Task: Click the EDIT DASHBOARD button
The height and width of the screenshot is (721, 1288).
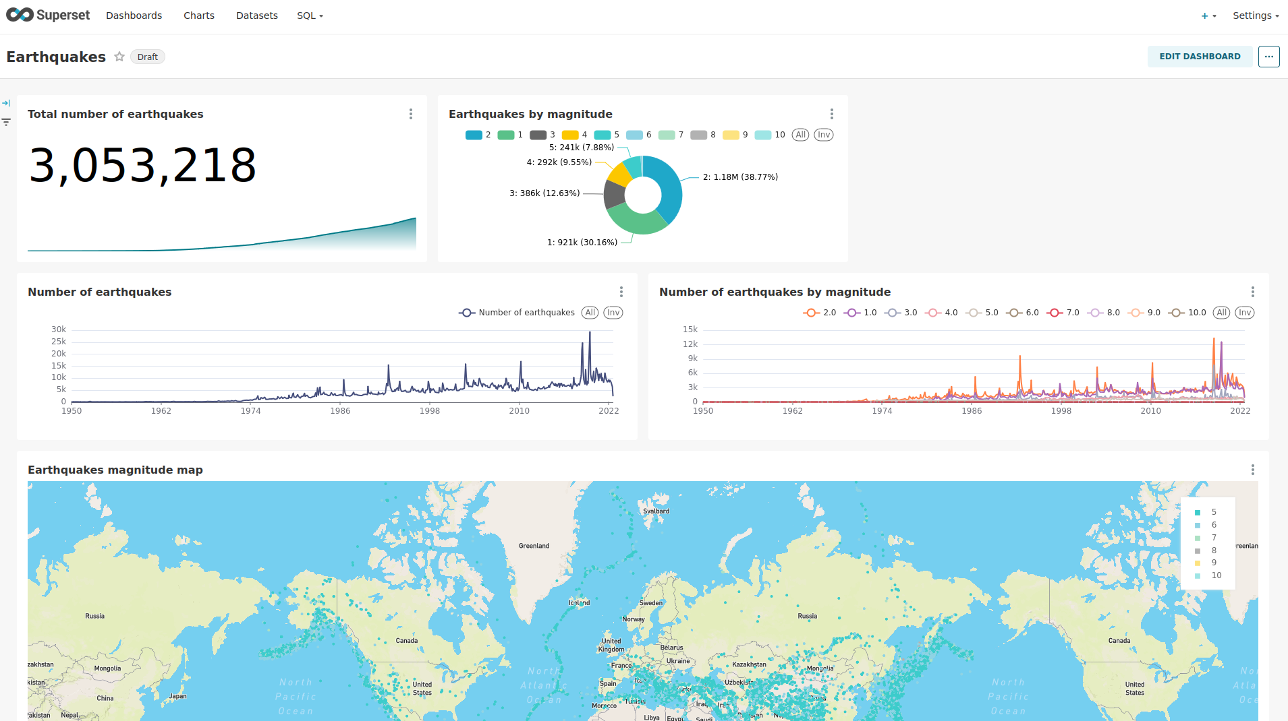Action: coord(1199,57)
